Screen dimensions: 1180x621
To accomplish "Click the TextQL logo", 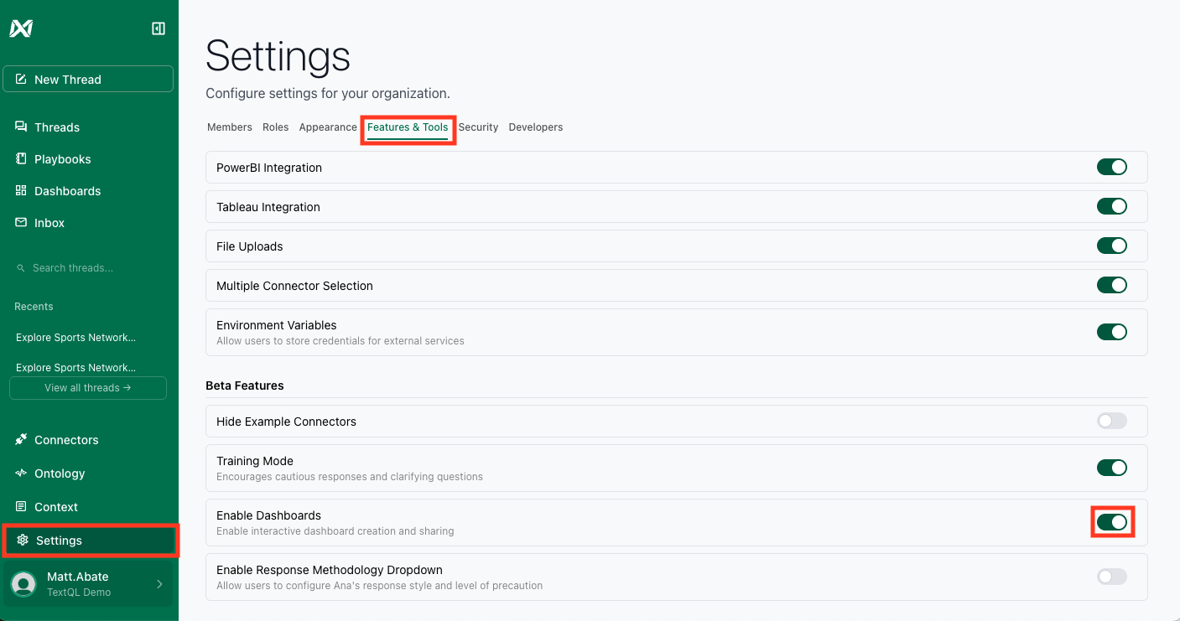I will click(19, 26).
